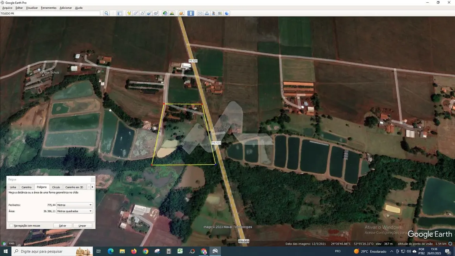The width and height of the screenshot is (455, 256).
Task: Click the search magnifier button
Action: [106, 13]
